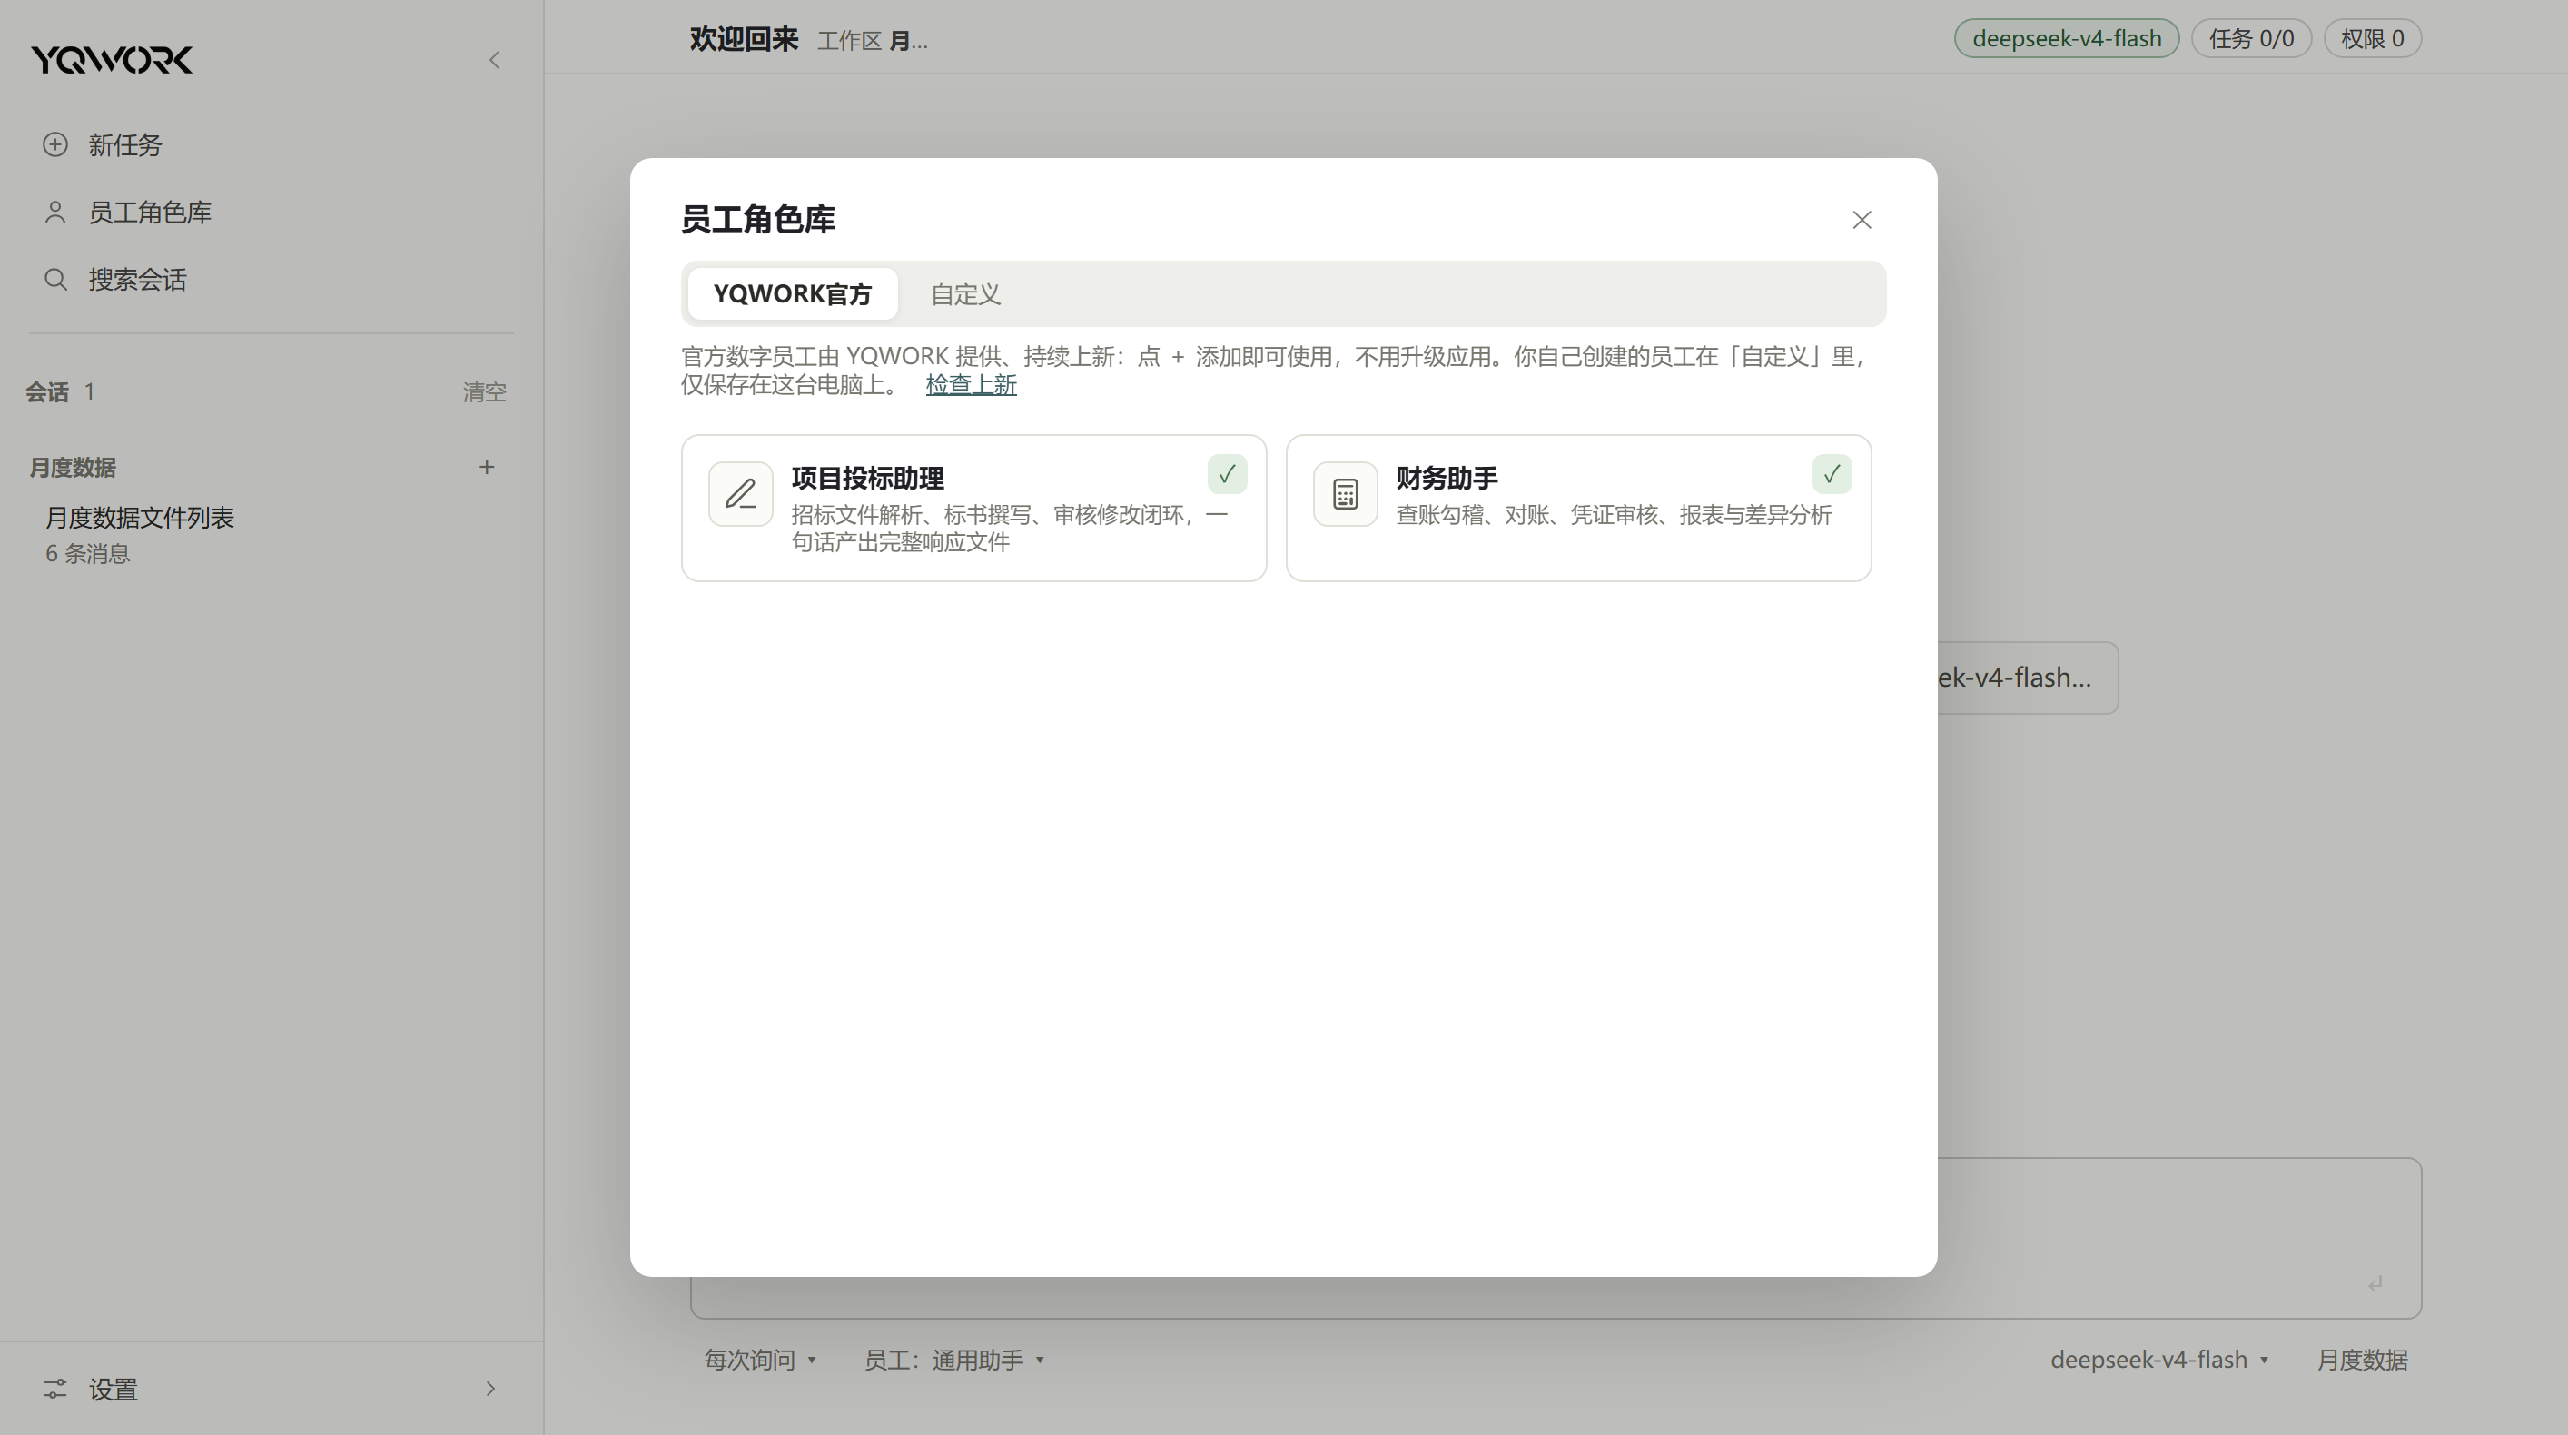Image resolution: width=2568 pixels, height=1435 pixels.
Task: Select the 项目投标助理 card title
Action: click(867, 479)
